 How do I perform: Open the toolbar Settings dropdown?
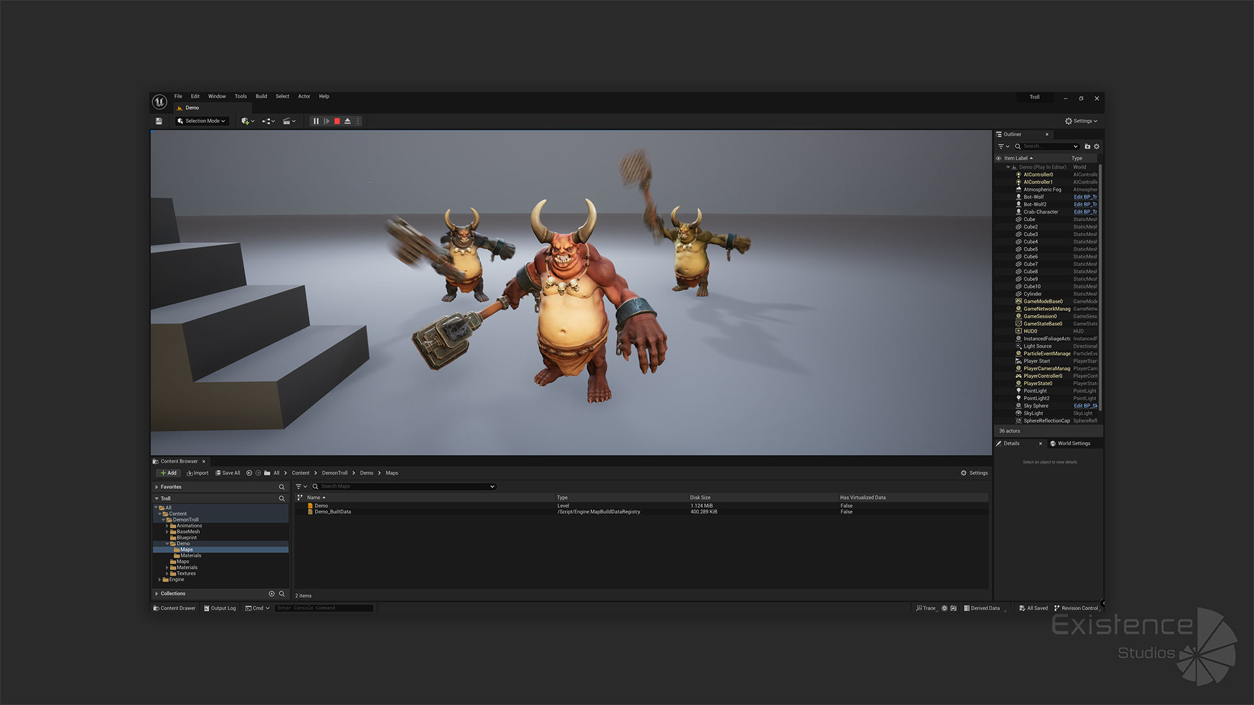point(1081,121)
